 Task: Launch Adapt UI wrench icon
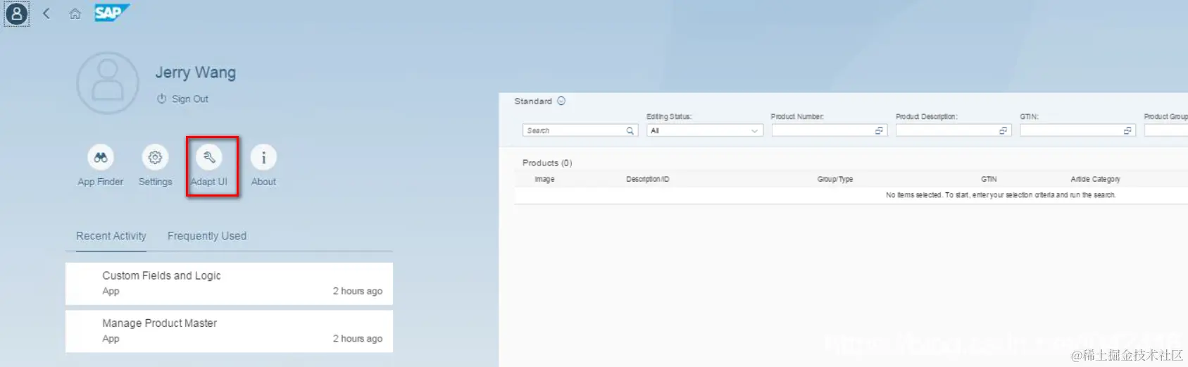tap(209, 157)
